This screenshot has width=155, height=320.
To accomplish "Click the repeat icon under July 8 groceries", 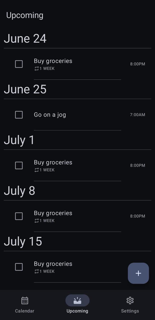I will coord(37,221).
